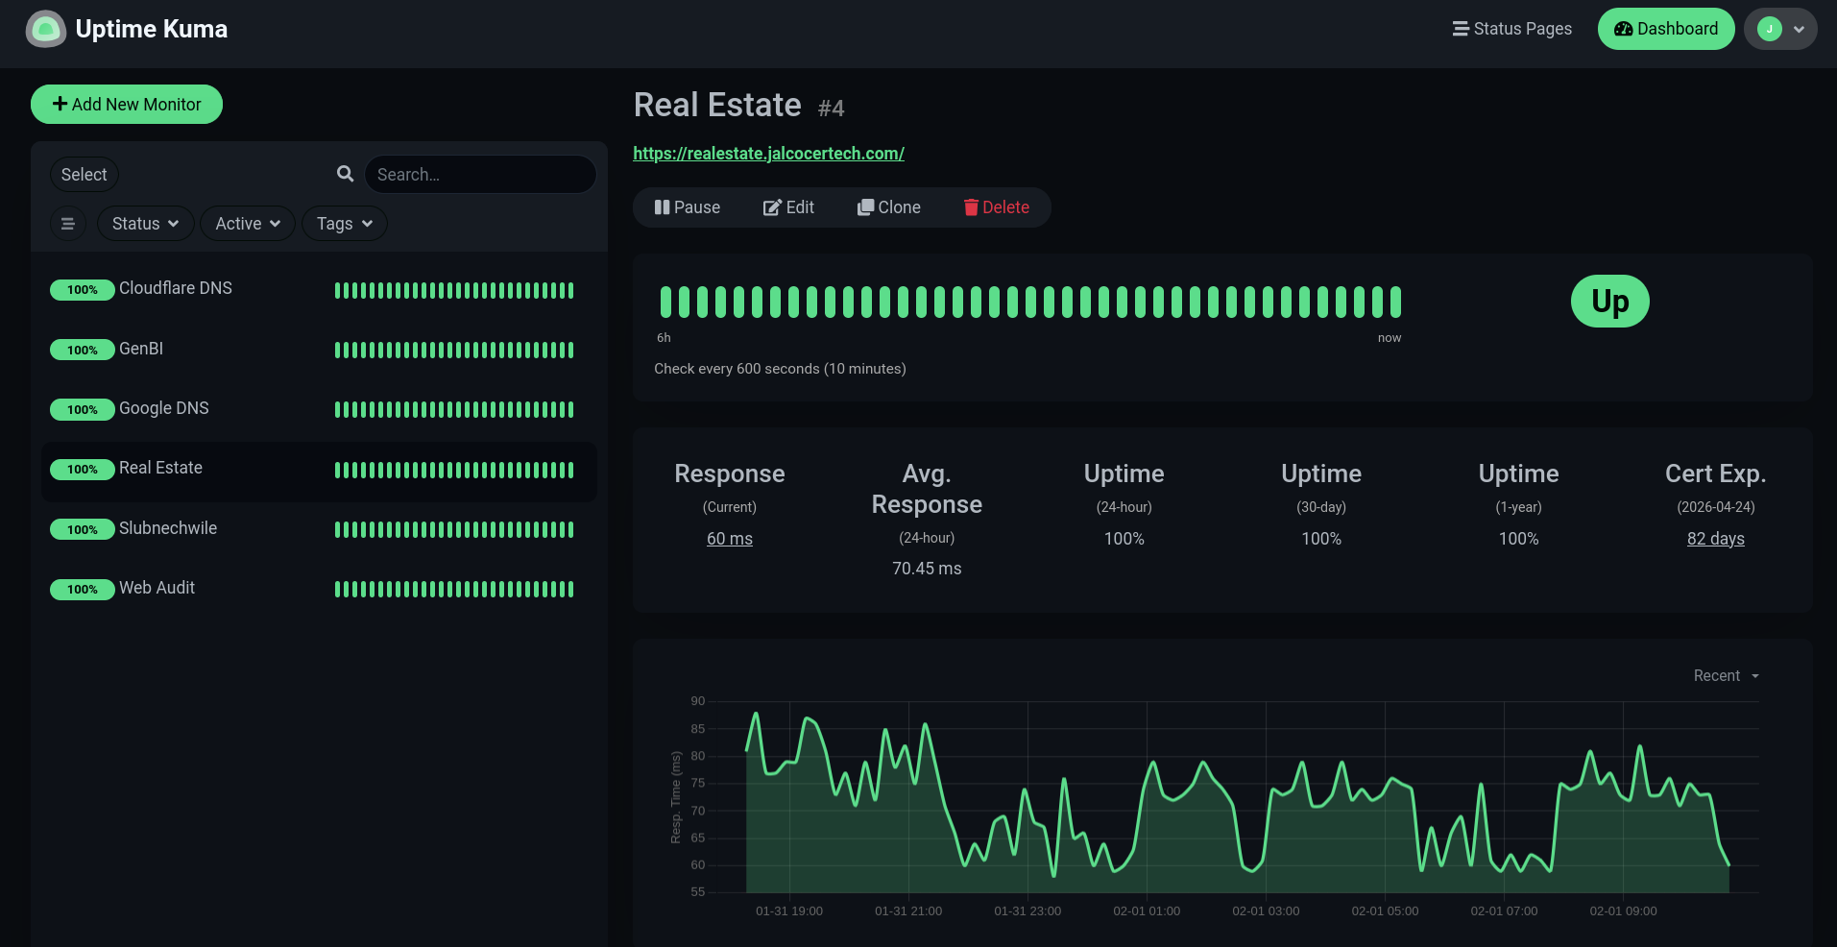The height and width of the screenshot is (947, 1837).
Task: Open the Active filter dropdown
Action: click(247, 224)
